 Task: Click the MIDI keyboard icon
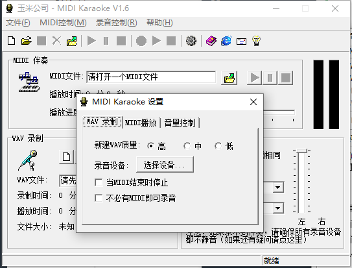click(x=29, y=82)
